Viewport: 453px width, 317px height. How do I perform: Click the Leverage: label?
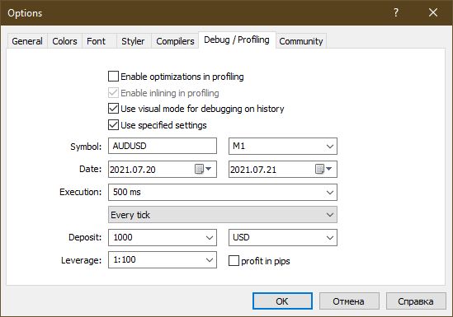[x=81, y=260]
